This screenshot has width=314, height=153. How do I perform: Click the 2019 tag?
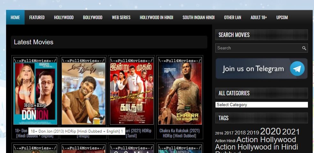pyautogui.click(x=253, y=133)
